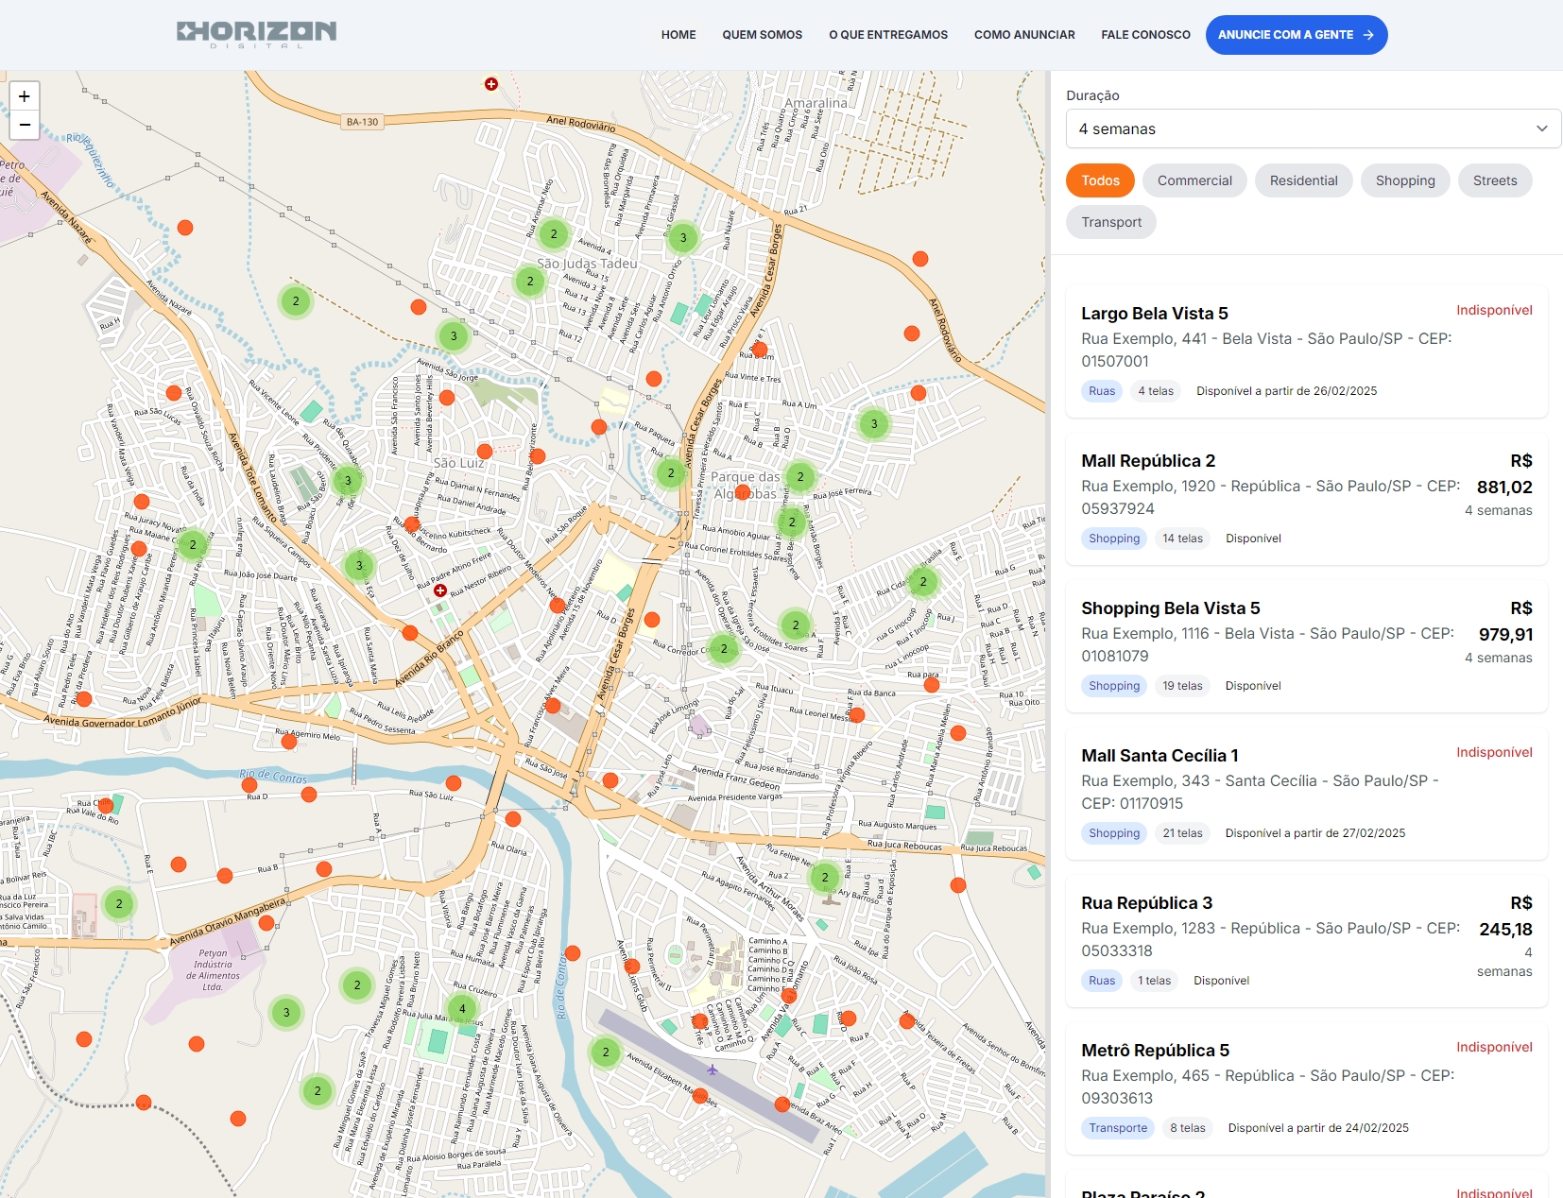
Task: Toggle the Shopping filter chip
Action: click(x=1404, y=180)
